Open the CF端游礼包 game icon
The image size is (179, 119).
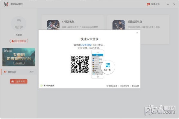53,25
